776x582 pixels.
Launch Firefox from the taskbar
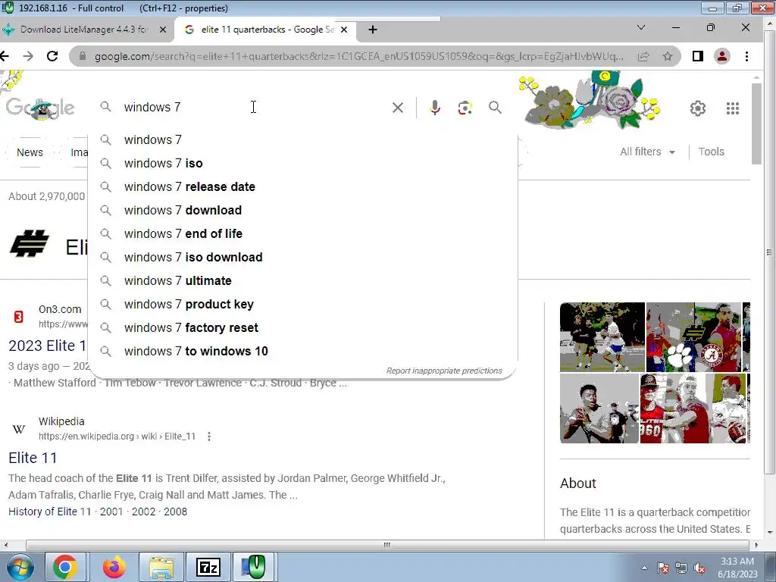tap(114, 567)
